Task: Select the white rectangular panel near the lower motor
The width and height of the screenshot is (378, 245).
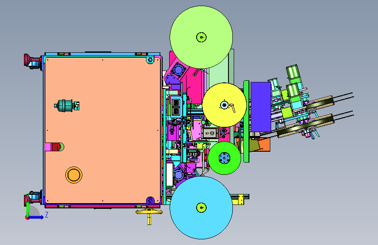Action: click(170, 174)
